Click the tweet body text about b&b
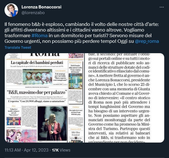169x158 pixels. (x=82, y=33)
